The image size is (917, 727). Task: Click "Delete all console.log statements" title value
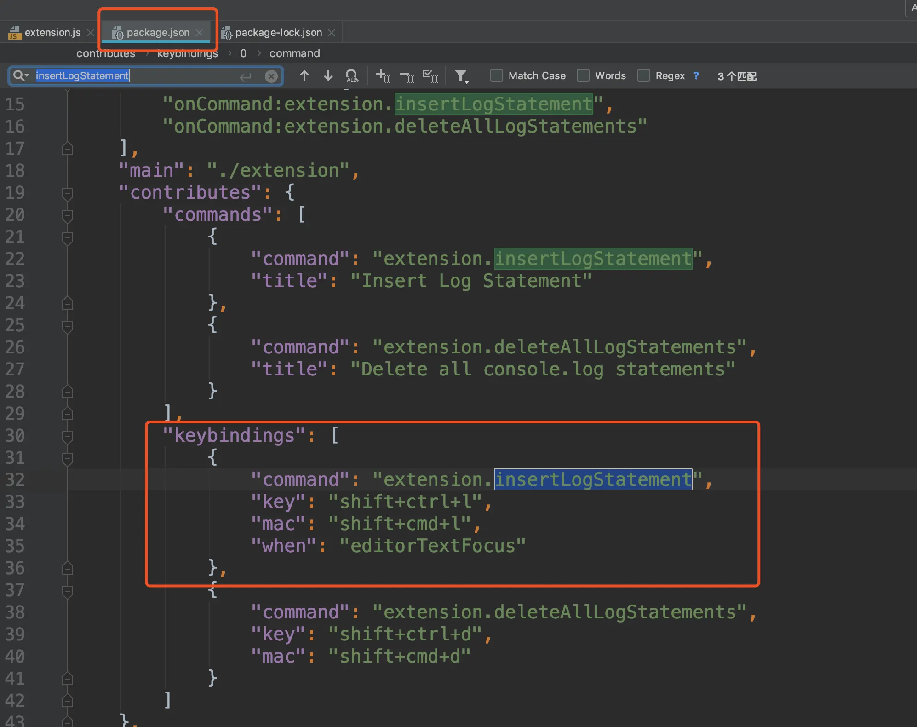point(543,369)
